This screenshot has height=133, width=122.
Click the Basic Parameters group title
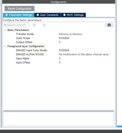pos(18,30)
